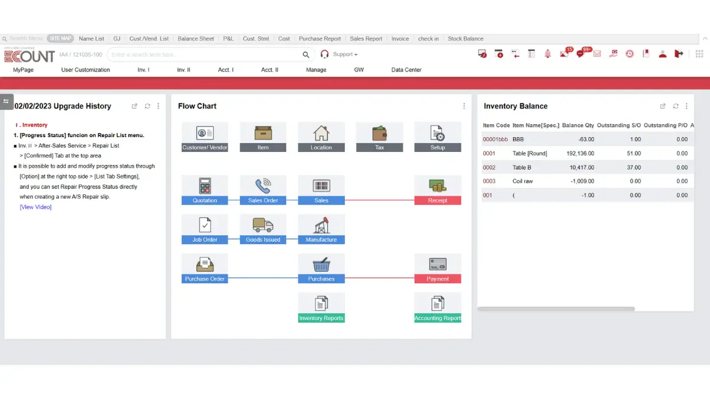This screenshot has height=399, width=710.
Task: Open the bookmark book icon
Action: [646, 54]
